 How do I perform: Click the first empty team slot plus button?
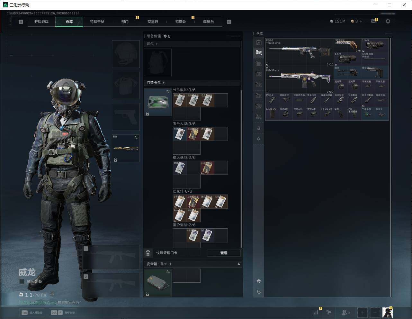363,313
